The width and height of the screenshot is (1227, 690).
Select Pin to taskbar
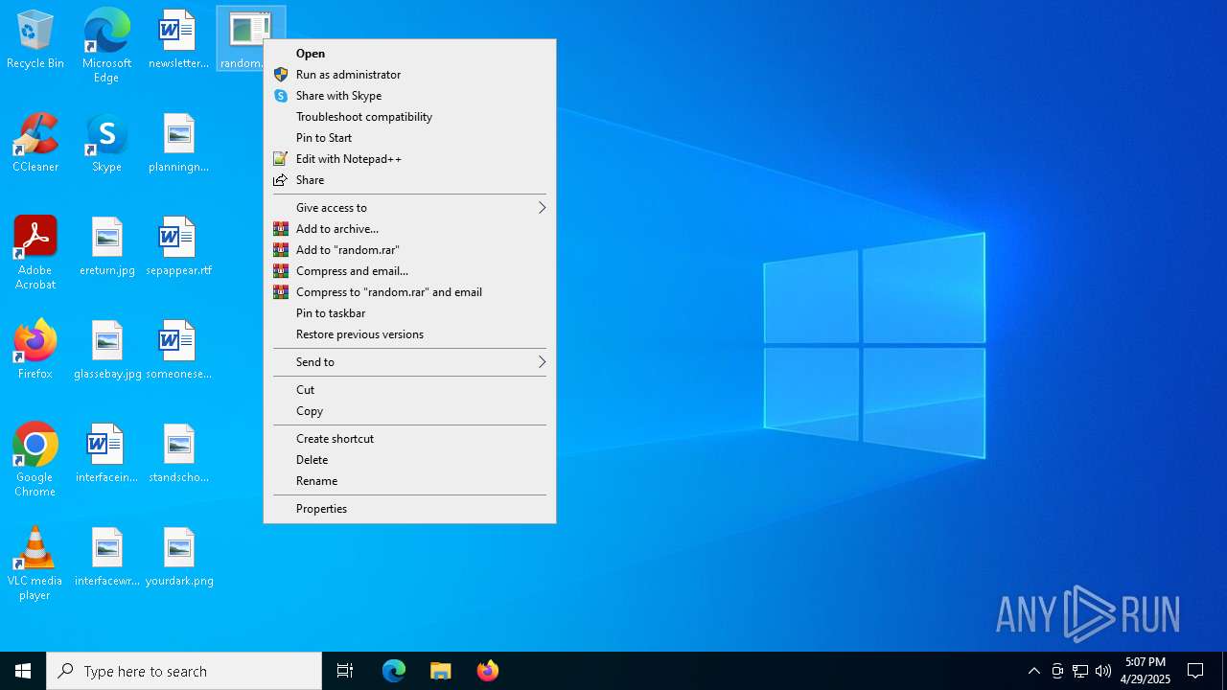pos(409,313)
